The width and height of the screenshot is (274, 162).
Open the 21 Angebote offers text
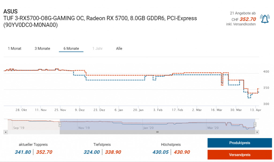pyautogui.click(x=242, y=13)
